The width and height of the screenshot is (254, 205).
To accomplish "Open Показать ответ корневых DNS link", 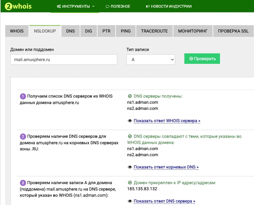I will pos(166,167).
